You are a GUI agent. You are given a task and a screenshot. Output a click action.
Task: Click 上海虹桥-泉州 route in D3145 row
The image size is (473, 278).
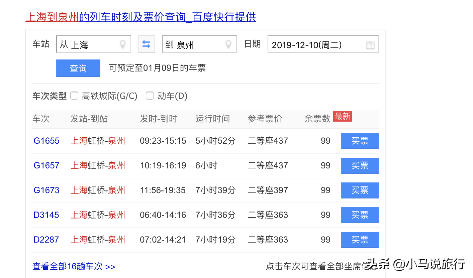tap(98, 215)
